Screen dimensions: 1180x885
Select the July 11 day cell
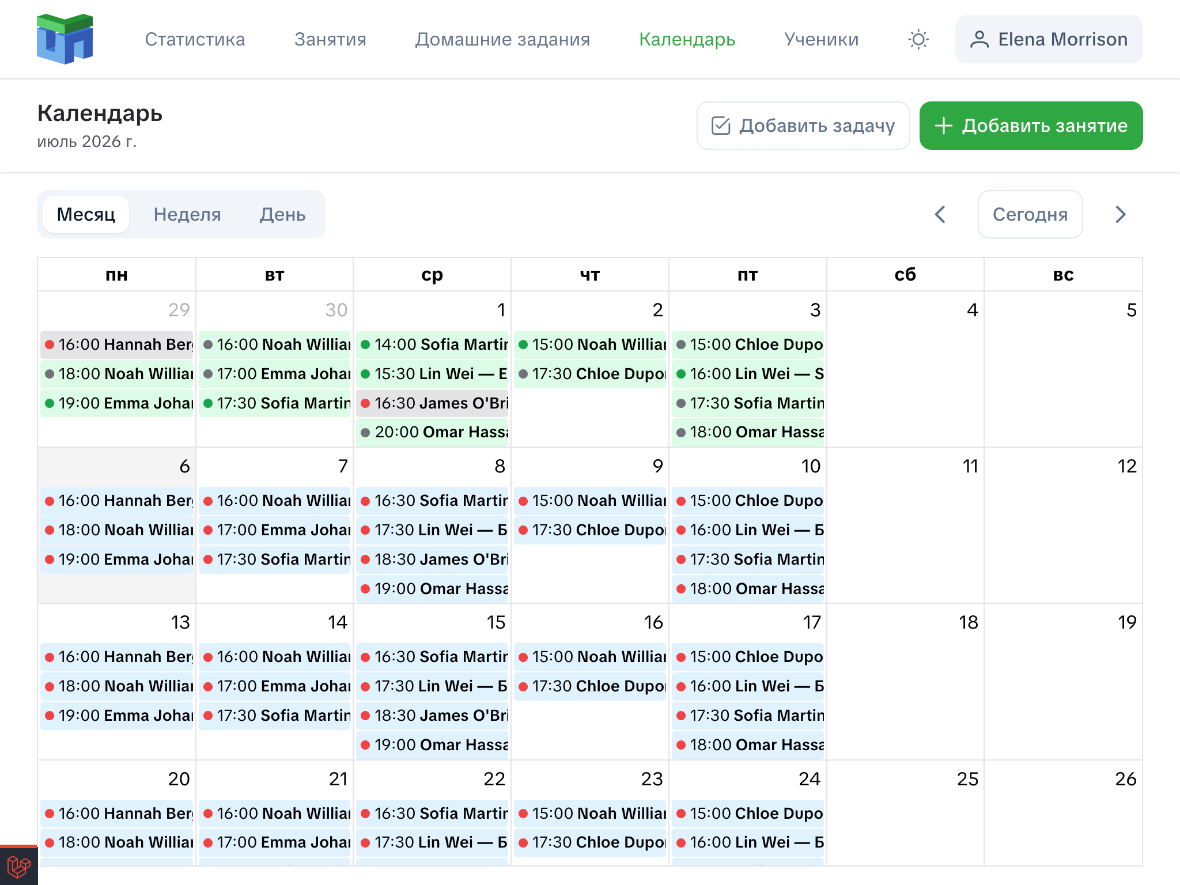pyautogui.click(x=905, y=525)
